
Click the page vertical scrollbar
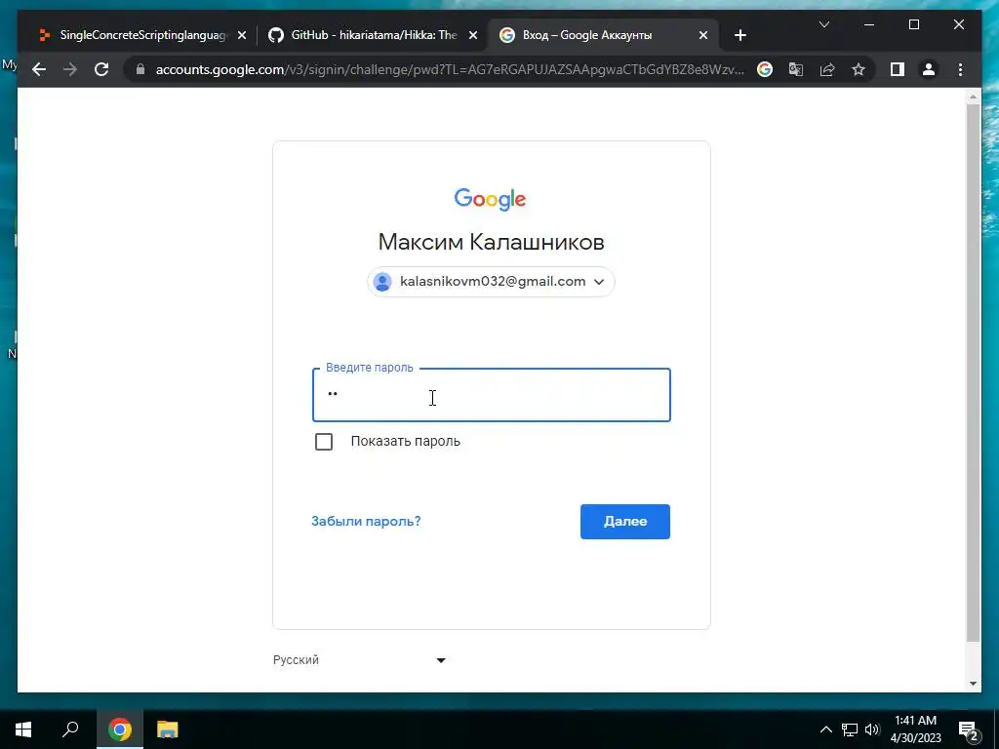(x=973, y=373)
